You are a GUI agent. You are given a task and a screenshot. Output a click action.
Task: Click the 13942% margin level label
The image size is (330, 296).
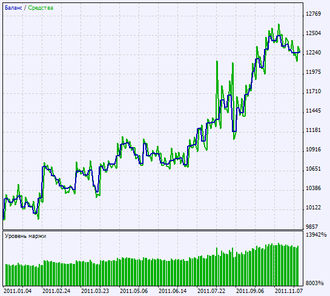[x=316, y=235]
